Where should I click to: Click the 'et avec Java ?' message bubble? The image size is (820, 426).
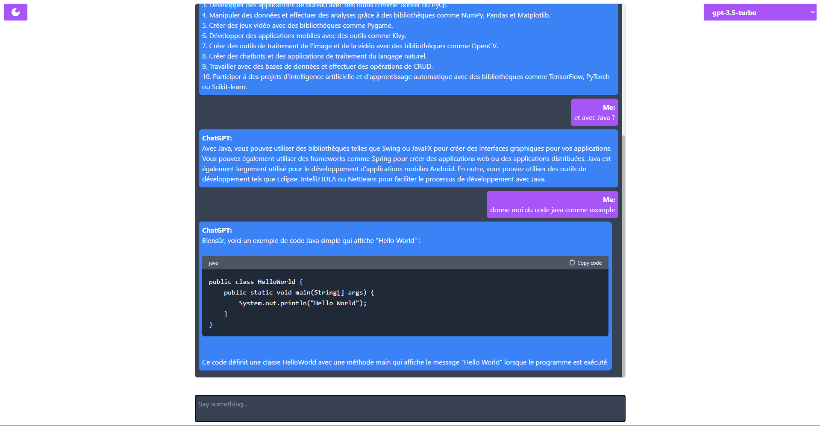pos(594,112)
